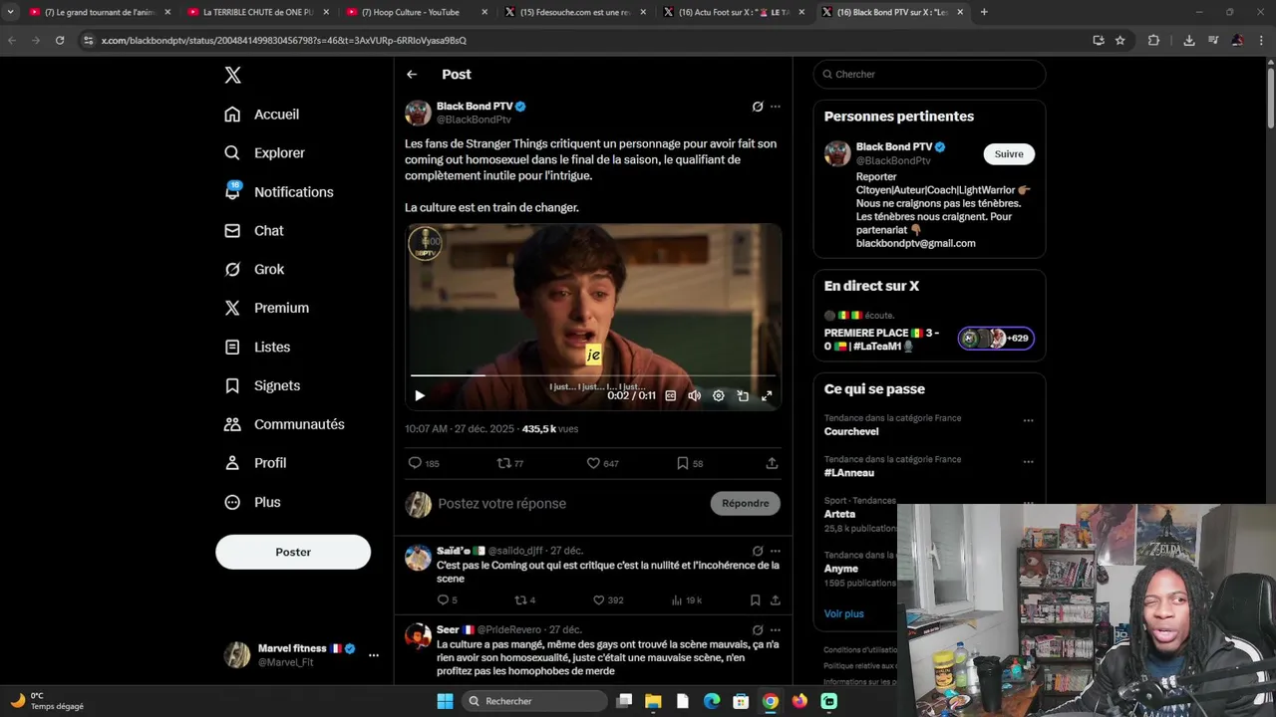Click the Chercher search field
The image size is (1276, 717).
(929, 75)
